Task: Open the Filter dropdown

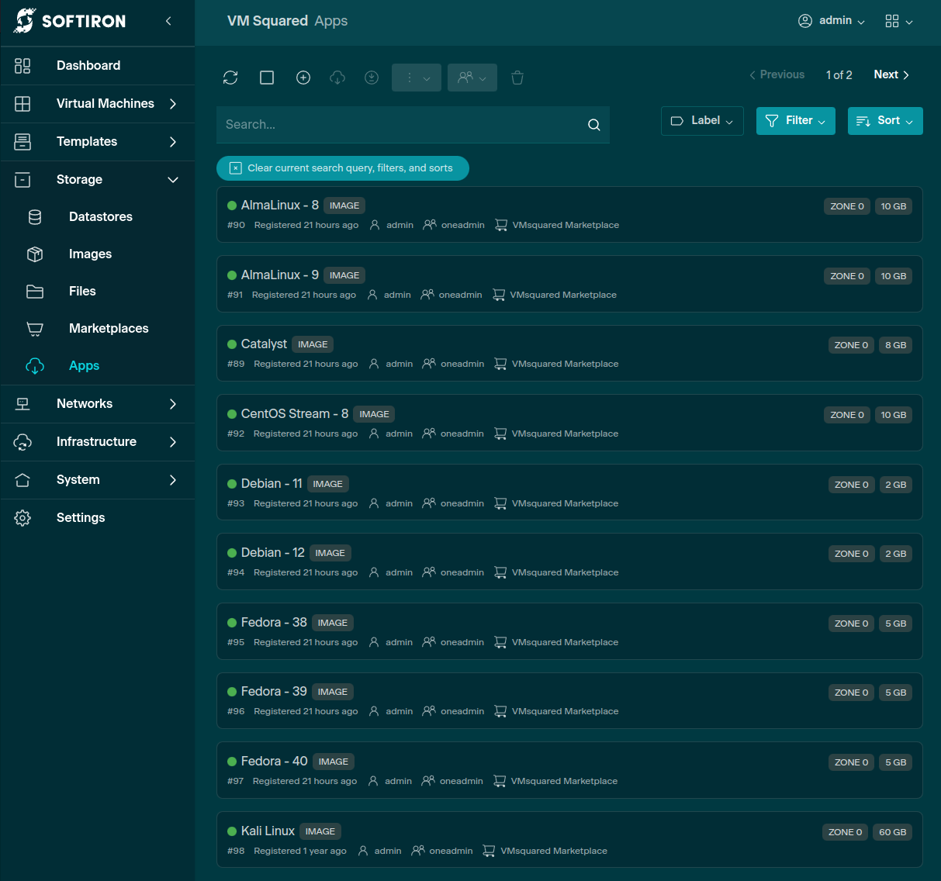Action: (x=795, y=121)
